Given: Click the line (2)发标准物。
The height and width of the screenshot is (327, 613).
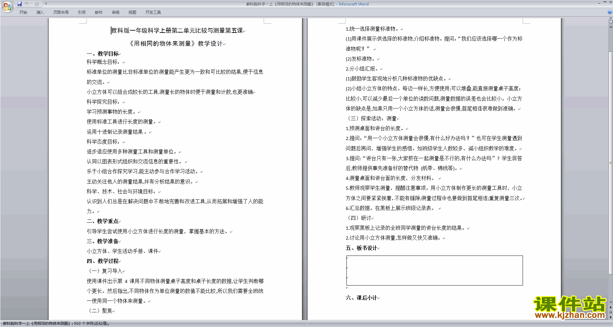Looking at the screenshot, I should point(361,59).
